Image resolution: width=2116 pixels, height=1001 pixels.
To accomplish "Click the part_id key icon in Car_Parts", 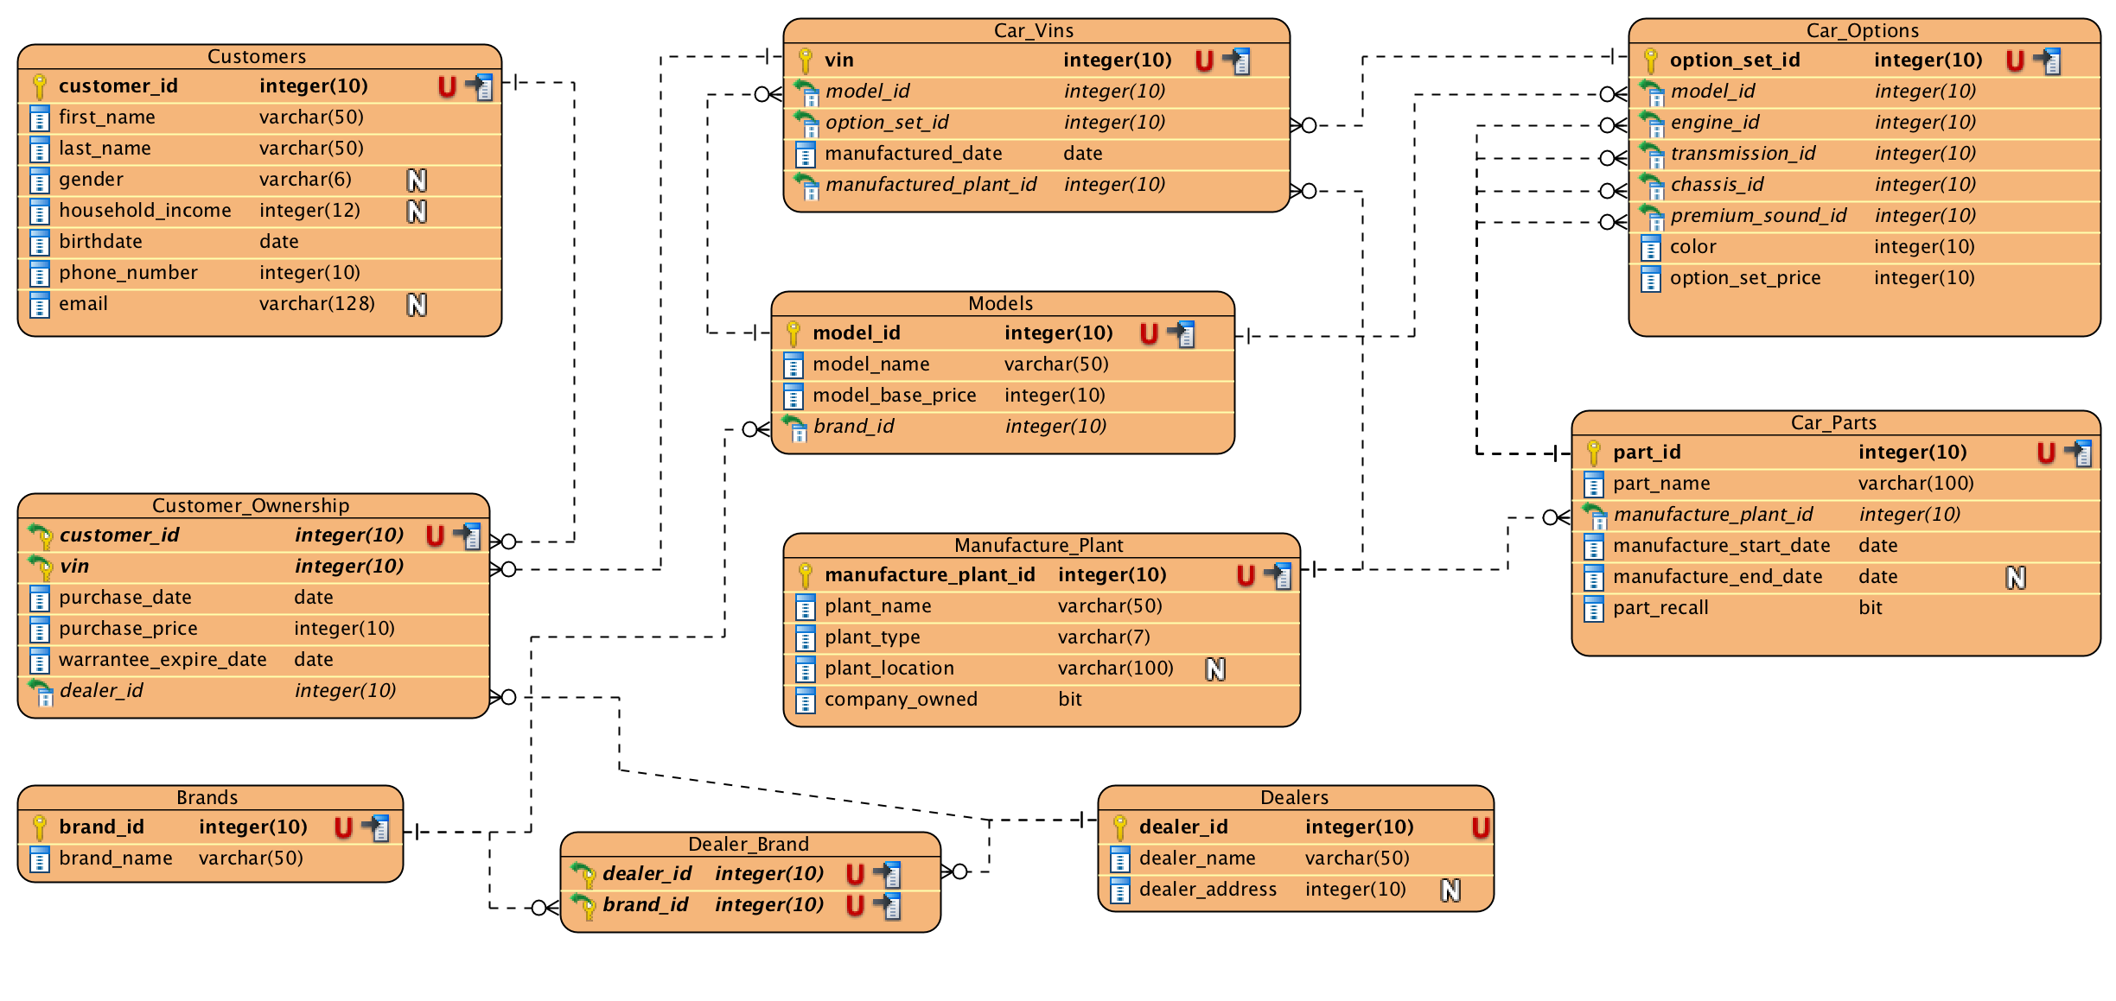I will [x=1594, y=453].
